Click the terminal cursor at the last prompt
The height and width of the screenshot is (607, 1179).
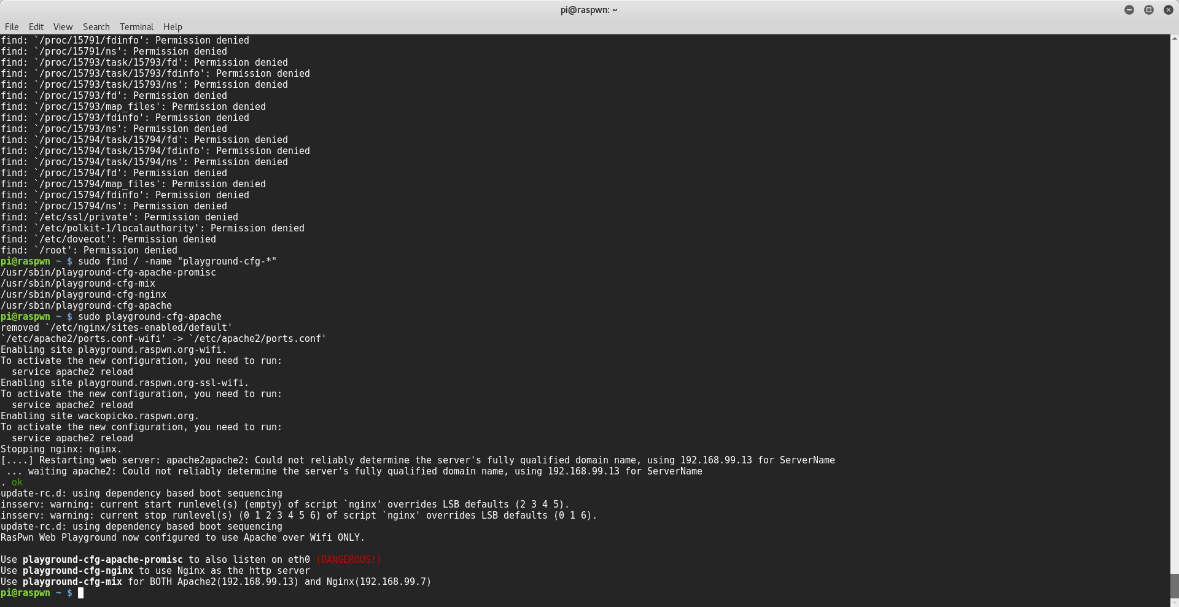(x=80, y=593)
